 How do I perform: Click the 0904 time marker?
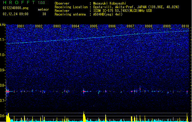click(75, 26)
